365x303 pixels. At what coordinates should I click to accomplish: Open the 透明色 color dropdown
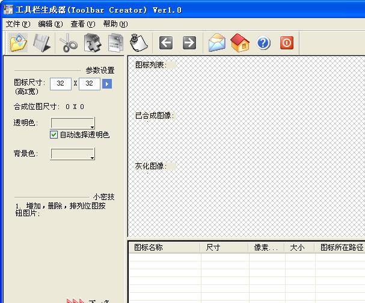pyautogui.click(x=73, y=123)
